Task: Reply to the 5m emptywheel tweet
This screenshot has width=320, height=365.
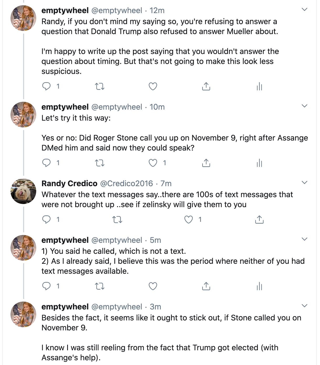Action: pyautogui.click(x=46, y=286)
